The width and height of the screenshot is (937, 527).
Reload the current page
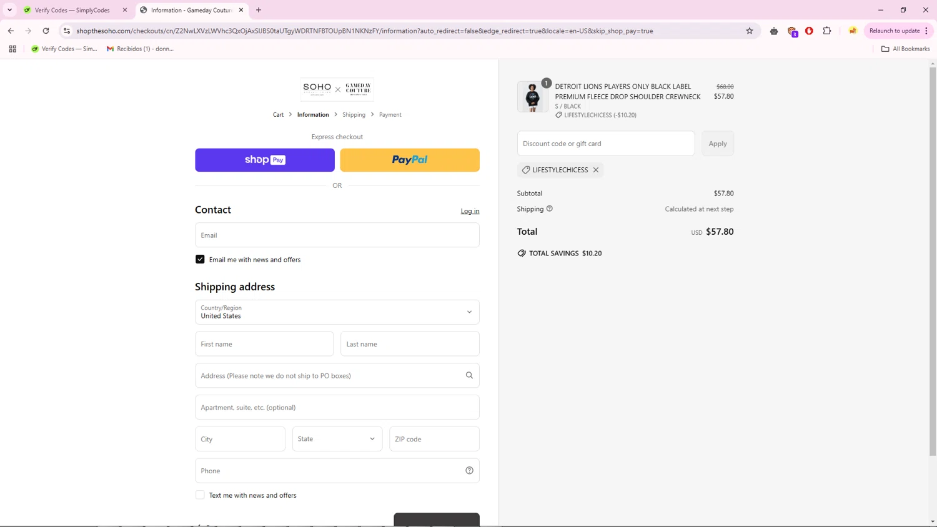pyautogui.click(x=46, y=31)
